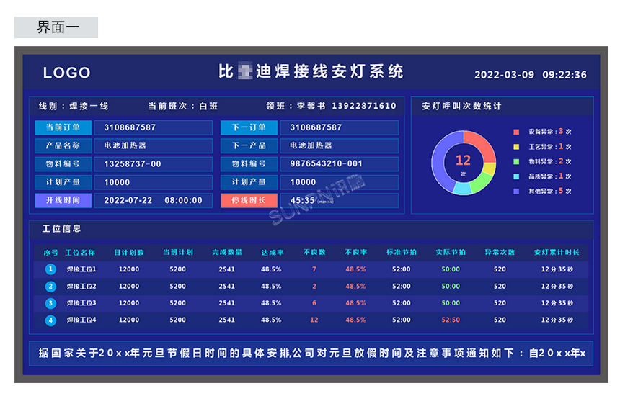Click the row number 4 circle badge
This screenshot has height=396, width=620.
(50, 320)
